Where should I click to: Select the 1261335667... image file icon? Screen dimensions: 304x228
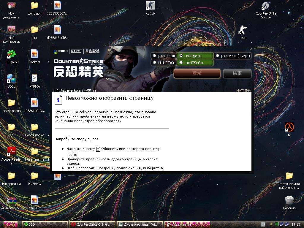58,5
